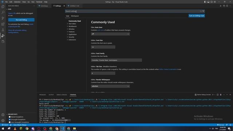Screen dimensions: 233x131
Task: Open the Source Control view
Action: pos(3,18)
